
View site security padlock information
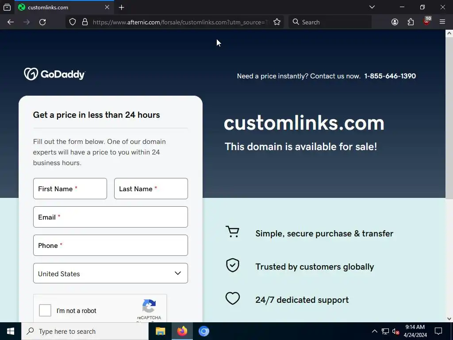85,22
